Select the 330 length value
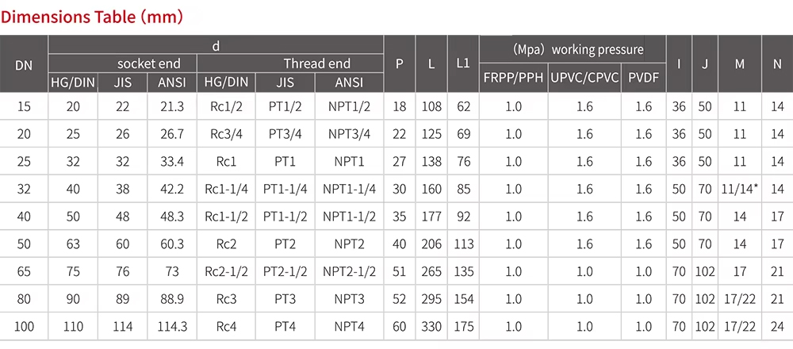 pyautogui.click(x=431, y=326)
